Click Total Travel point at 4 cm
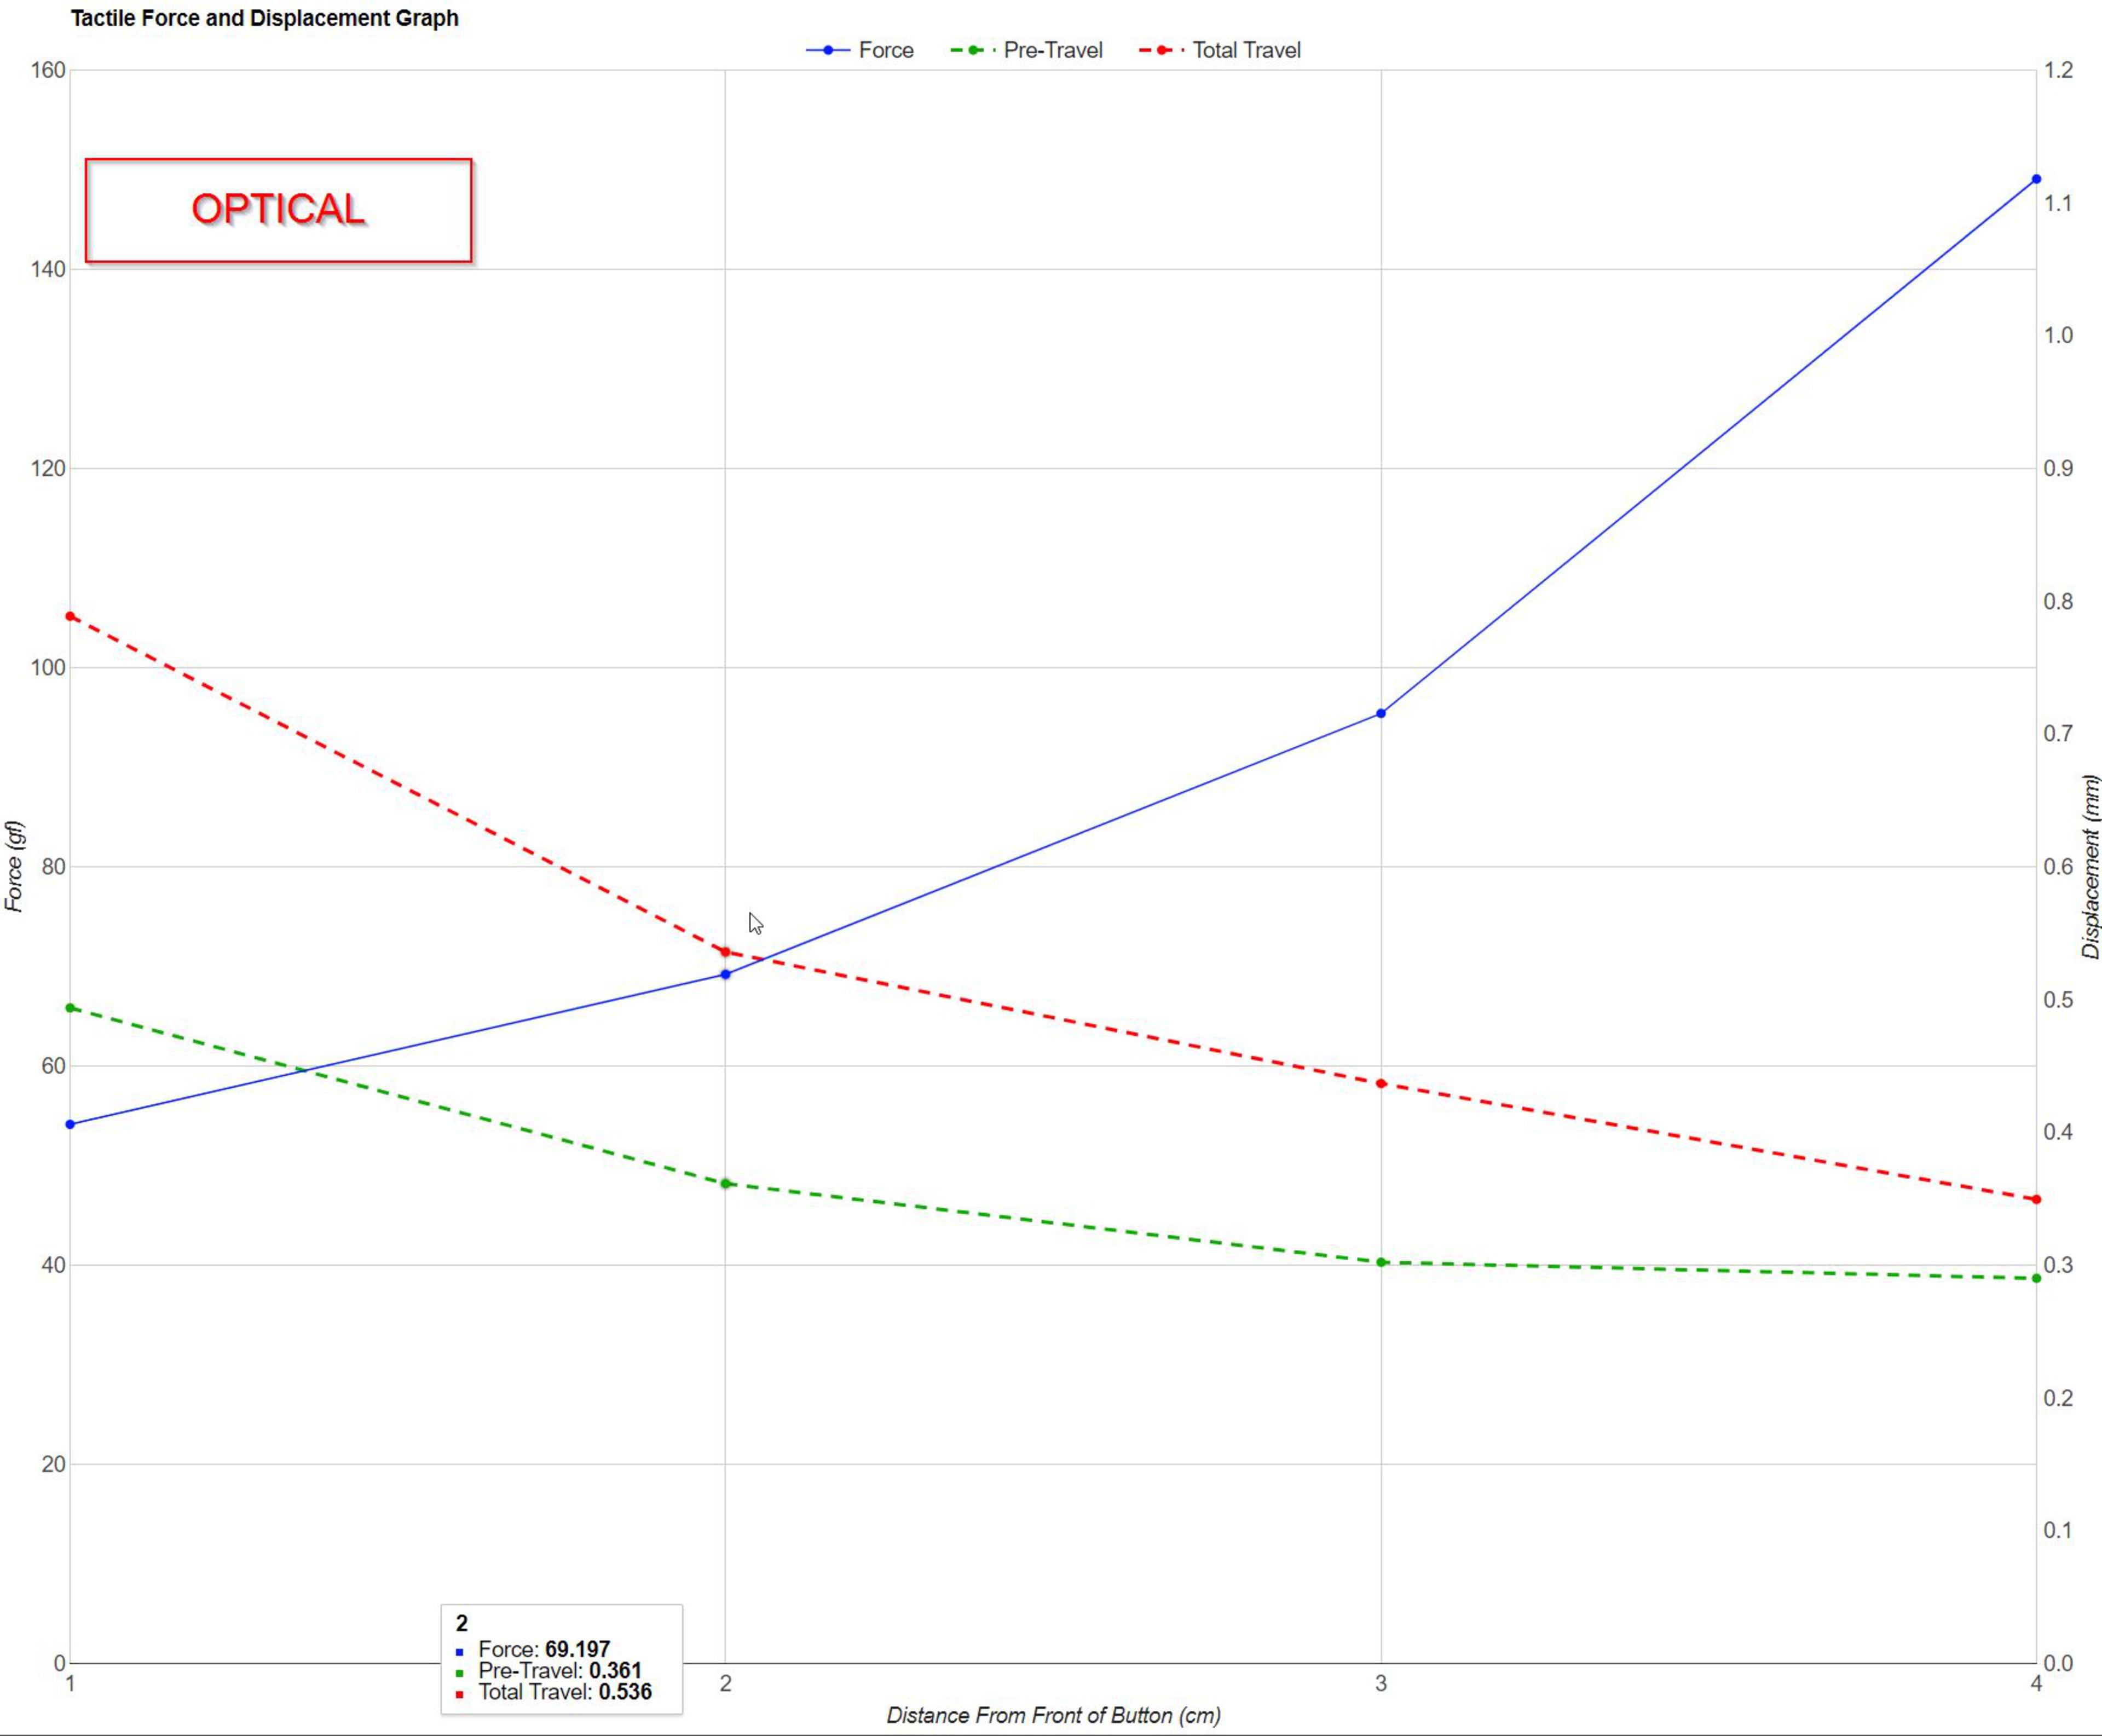 pos(2036,1199)
